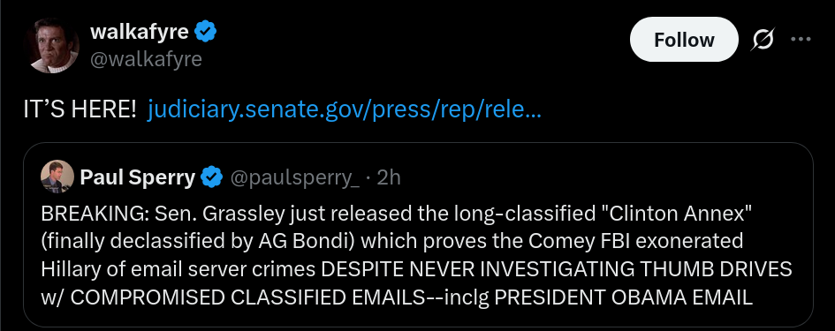Click the @paulsperry_ handle

point(294,177)
